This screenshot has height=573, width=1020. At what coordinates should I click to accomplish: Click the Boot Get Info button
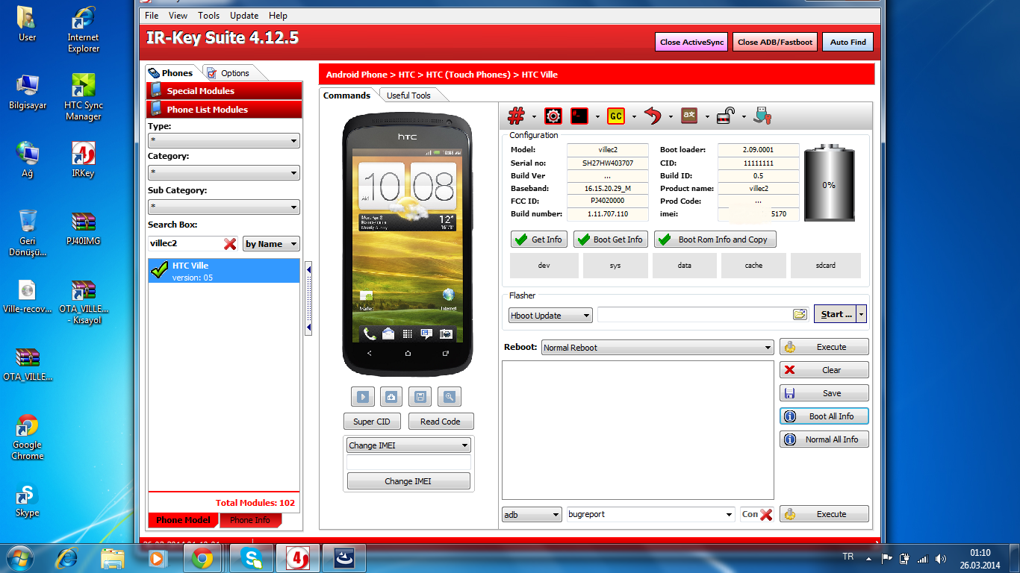pos(610,239)
